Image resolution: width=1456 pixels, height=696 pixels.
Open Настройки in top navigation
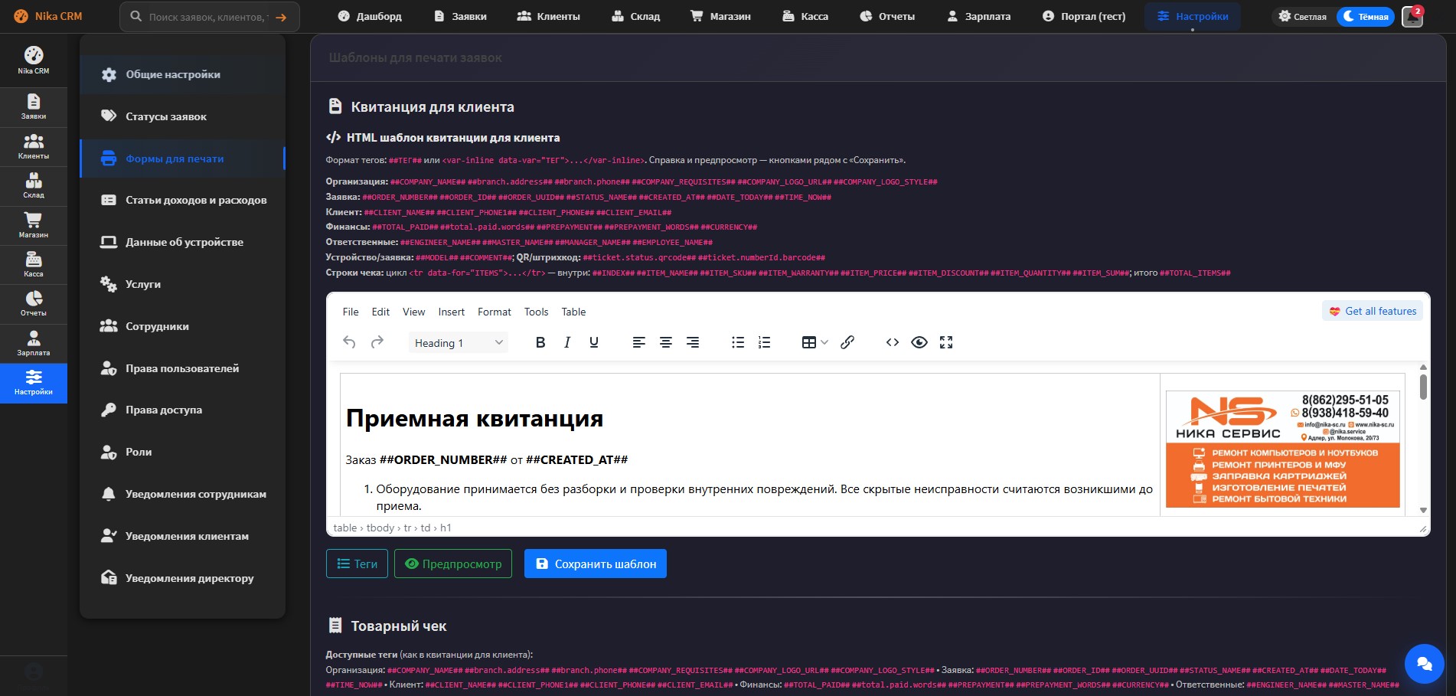[1193, 16]
